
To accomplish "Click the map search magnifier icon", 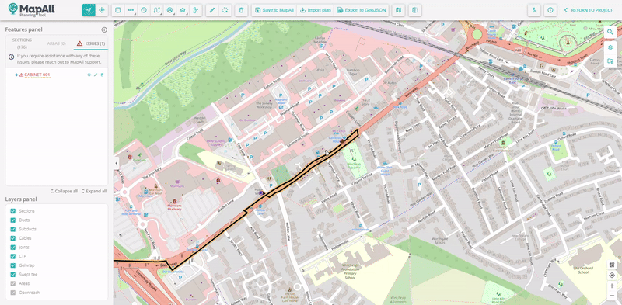I will pyautogui.click(x=610, y=33).
